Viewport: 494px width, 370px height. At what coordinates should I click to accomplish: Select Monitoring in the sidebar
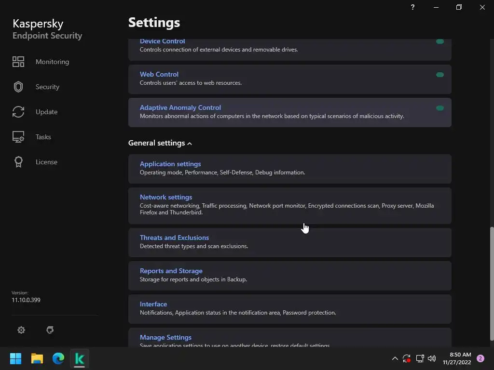(x=52, y=62)
